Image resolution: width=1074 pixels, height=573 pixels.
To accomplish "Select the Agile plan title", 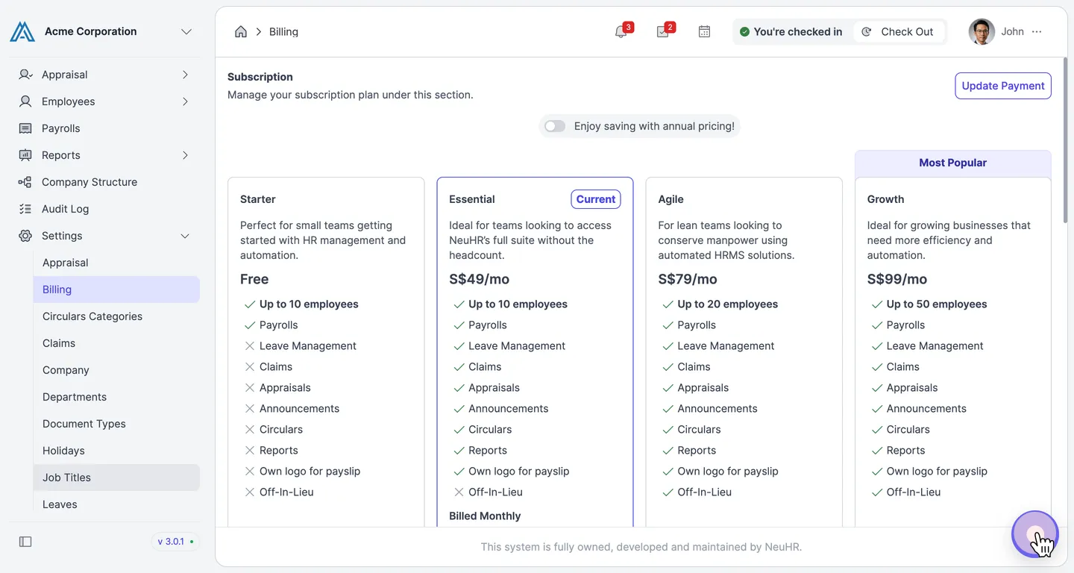I will (x=671, y=199).
